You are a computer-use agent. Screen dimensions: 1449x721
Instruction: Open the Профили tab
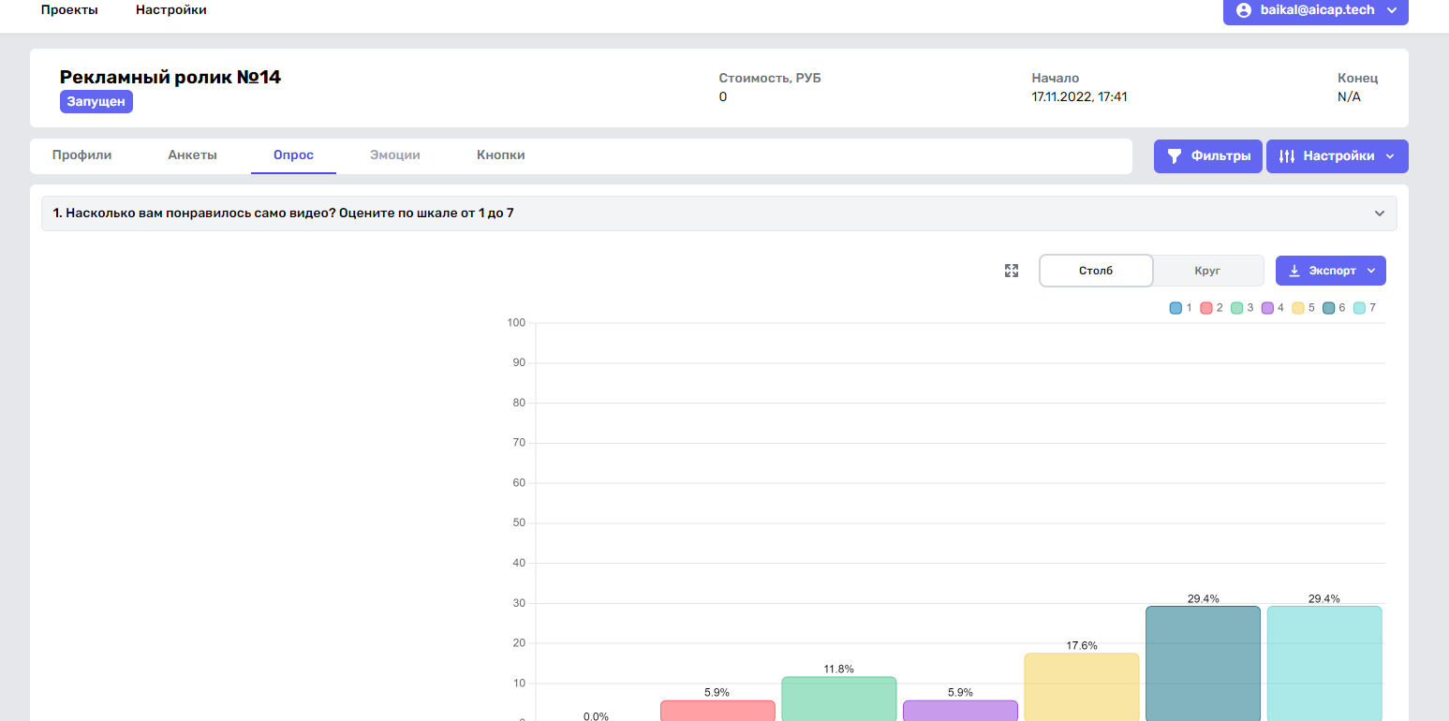[x=81, y=155]
